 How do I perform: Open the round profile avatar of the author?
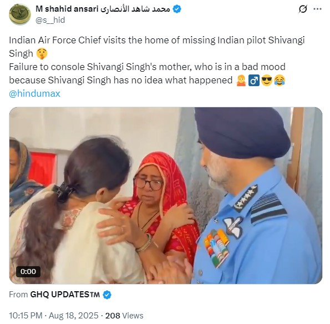point(20,14)
